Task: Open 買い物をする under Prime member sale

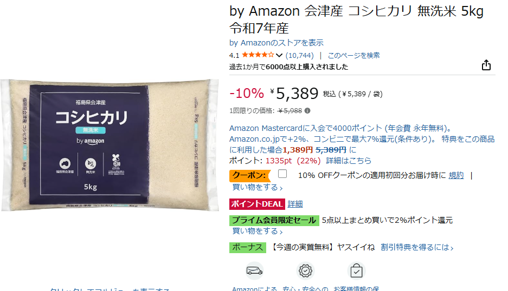Action: pyautogui.click(x=258, y=231)
